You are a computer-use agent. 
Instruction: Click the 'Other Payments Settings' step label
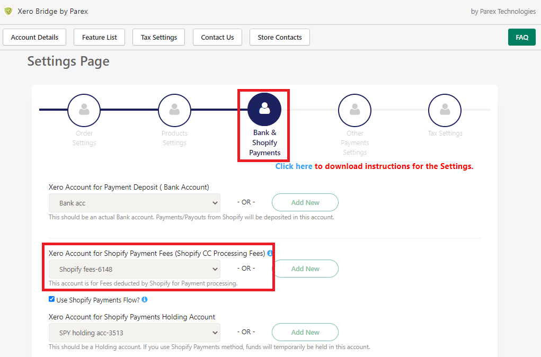click(x=354, y=143)
